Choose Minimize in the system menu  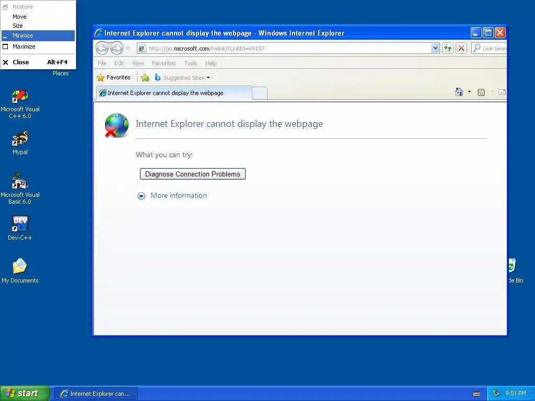click(x=38, y=36)
